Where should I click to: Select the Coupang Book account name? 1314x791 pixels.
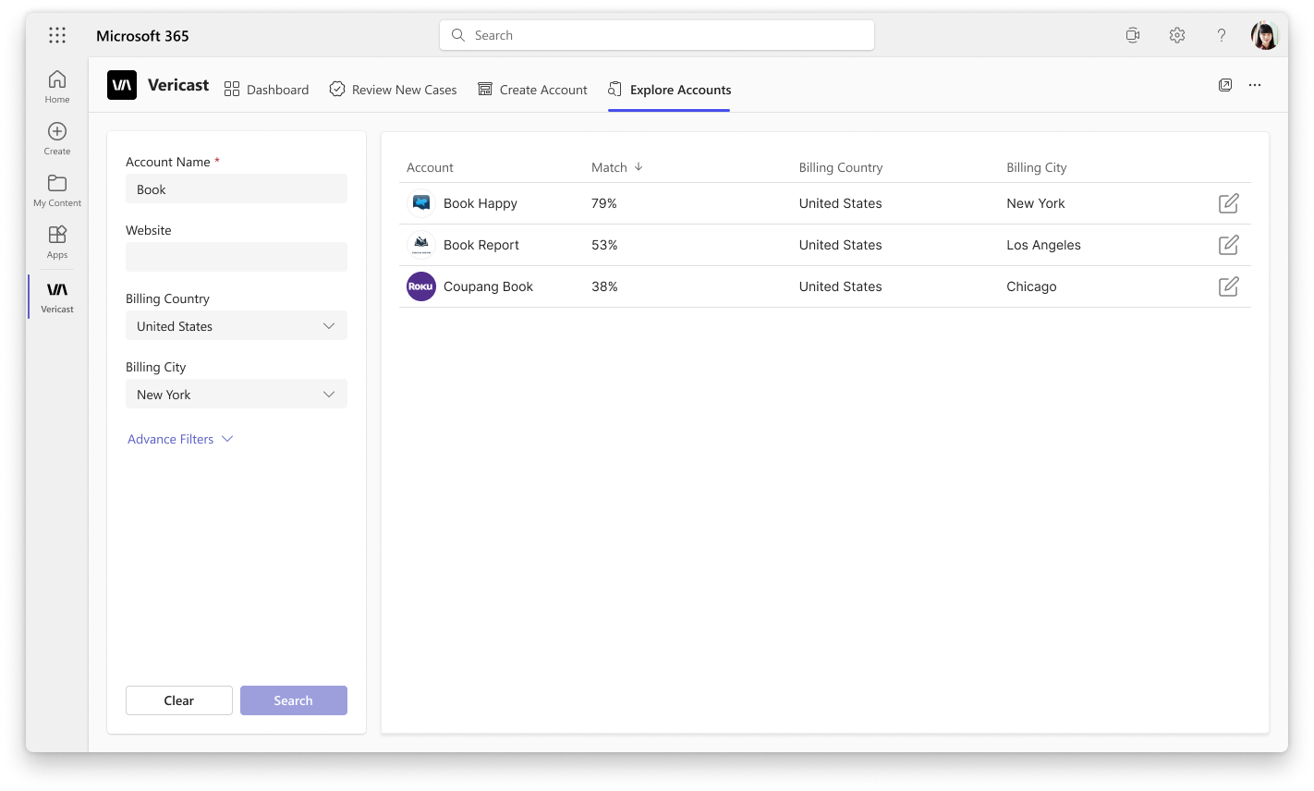click(488, 286)
